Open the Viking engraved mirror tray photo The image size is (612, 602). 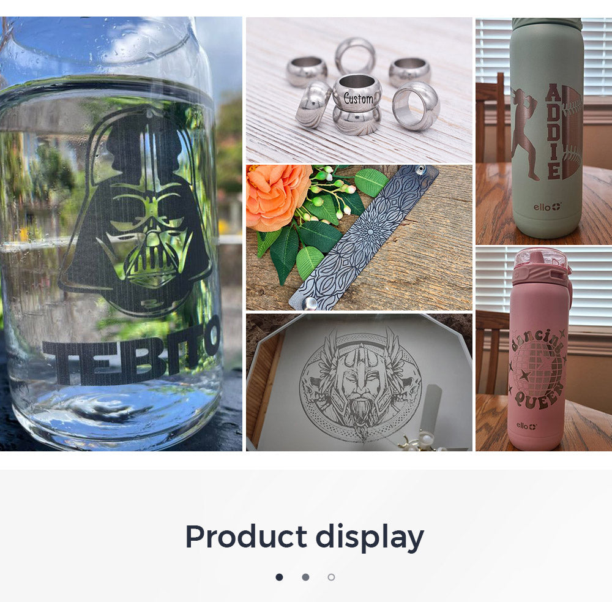click(359, 382)
